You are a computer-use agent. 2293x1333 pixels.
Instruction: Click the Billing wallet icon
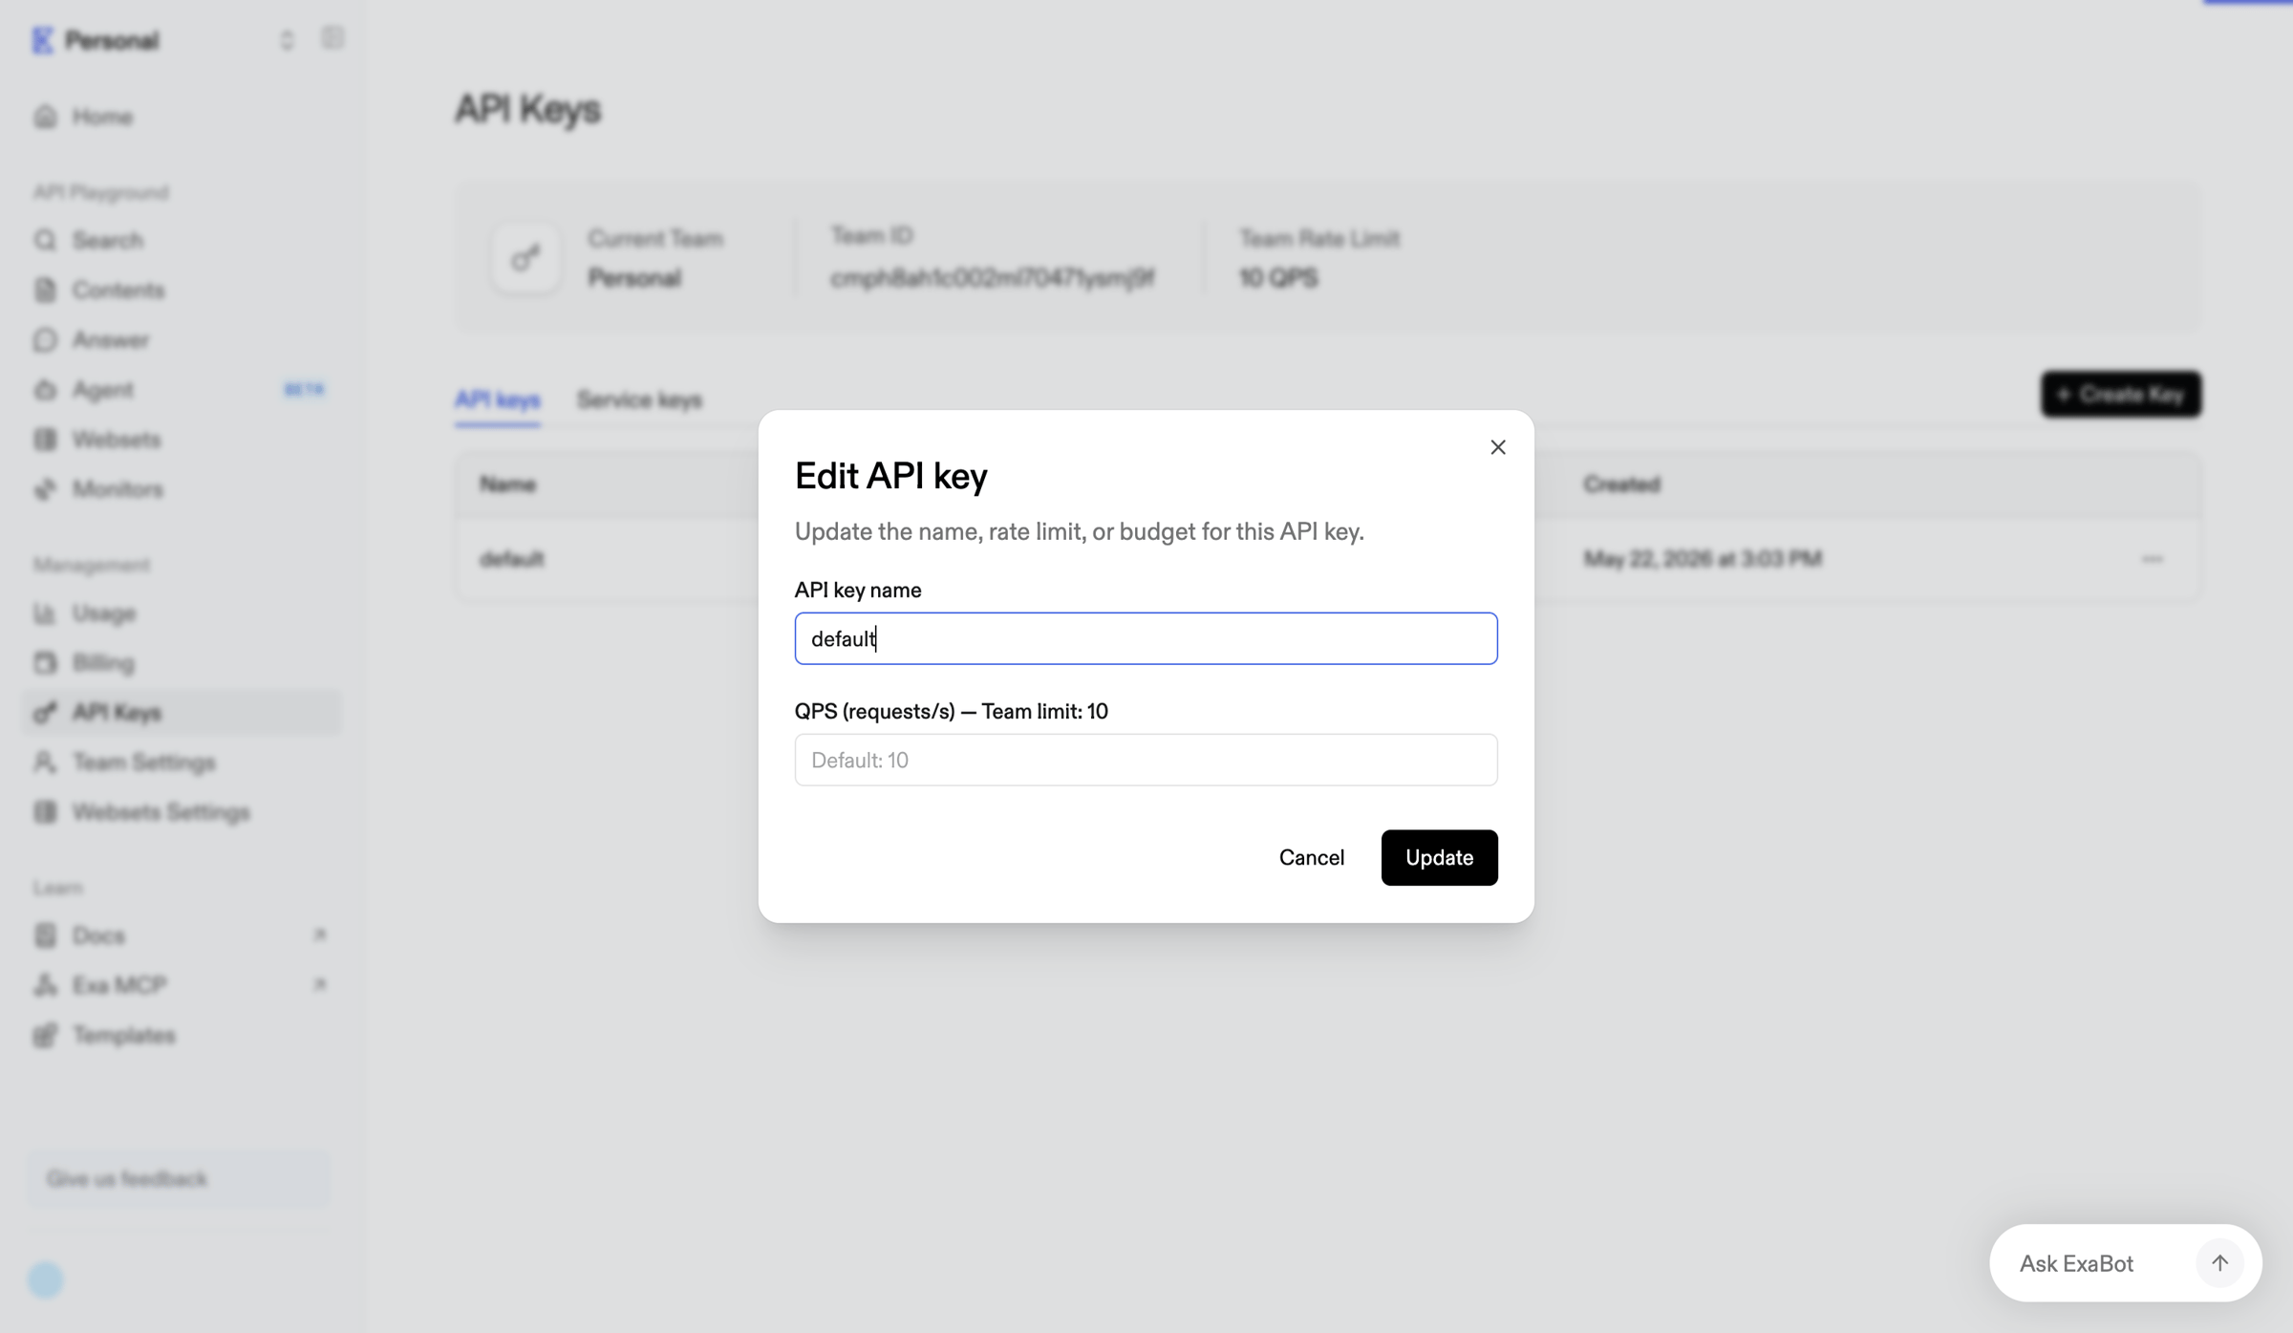[45, 662]
